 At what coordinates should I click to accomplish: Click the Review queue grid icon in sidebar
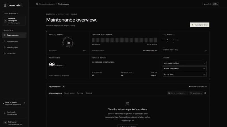[5, 35]
